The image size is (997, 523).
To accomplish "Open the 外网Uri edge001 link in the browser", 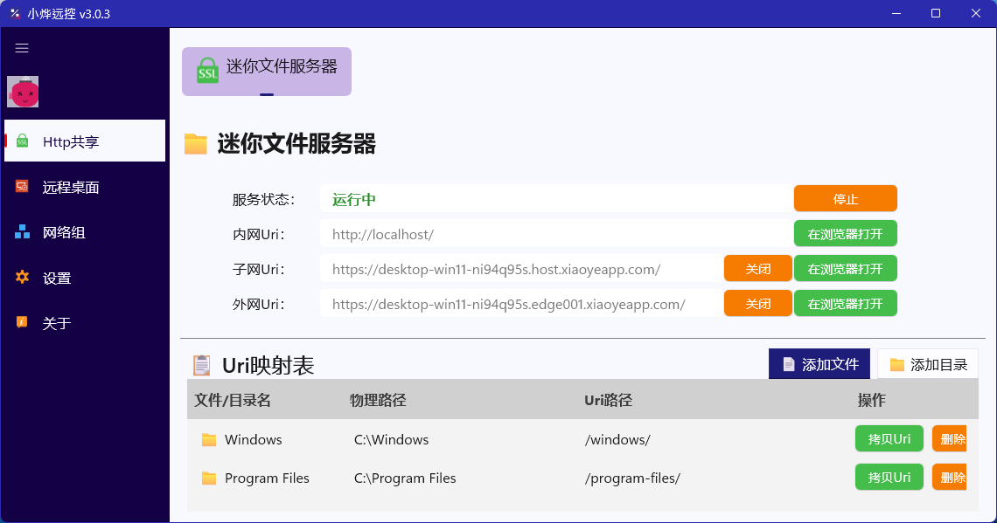I will tap(845, 303).
